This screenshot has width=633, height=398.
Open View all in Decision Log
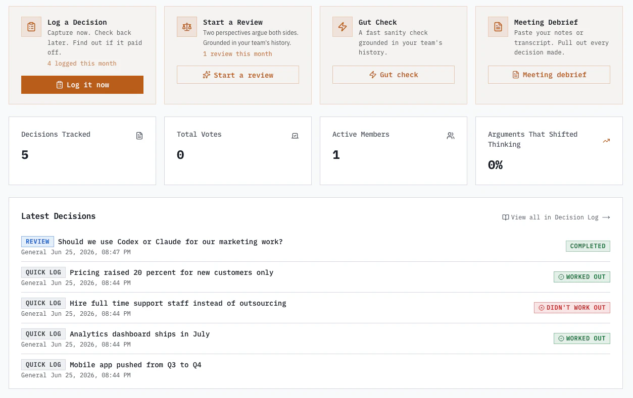[556, 217]
